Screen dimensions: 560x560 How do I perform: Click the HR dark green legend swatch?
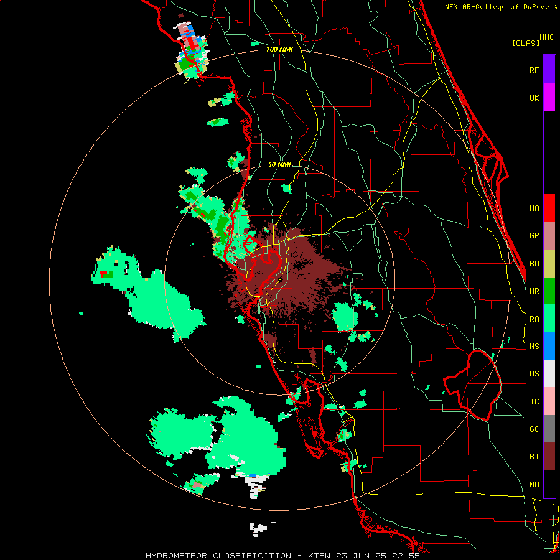[549, 291]
